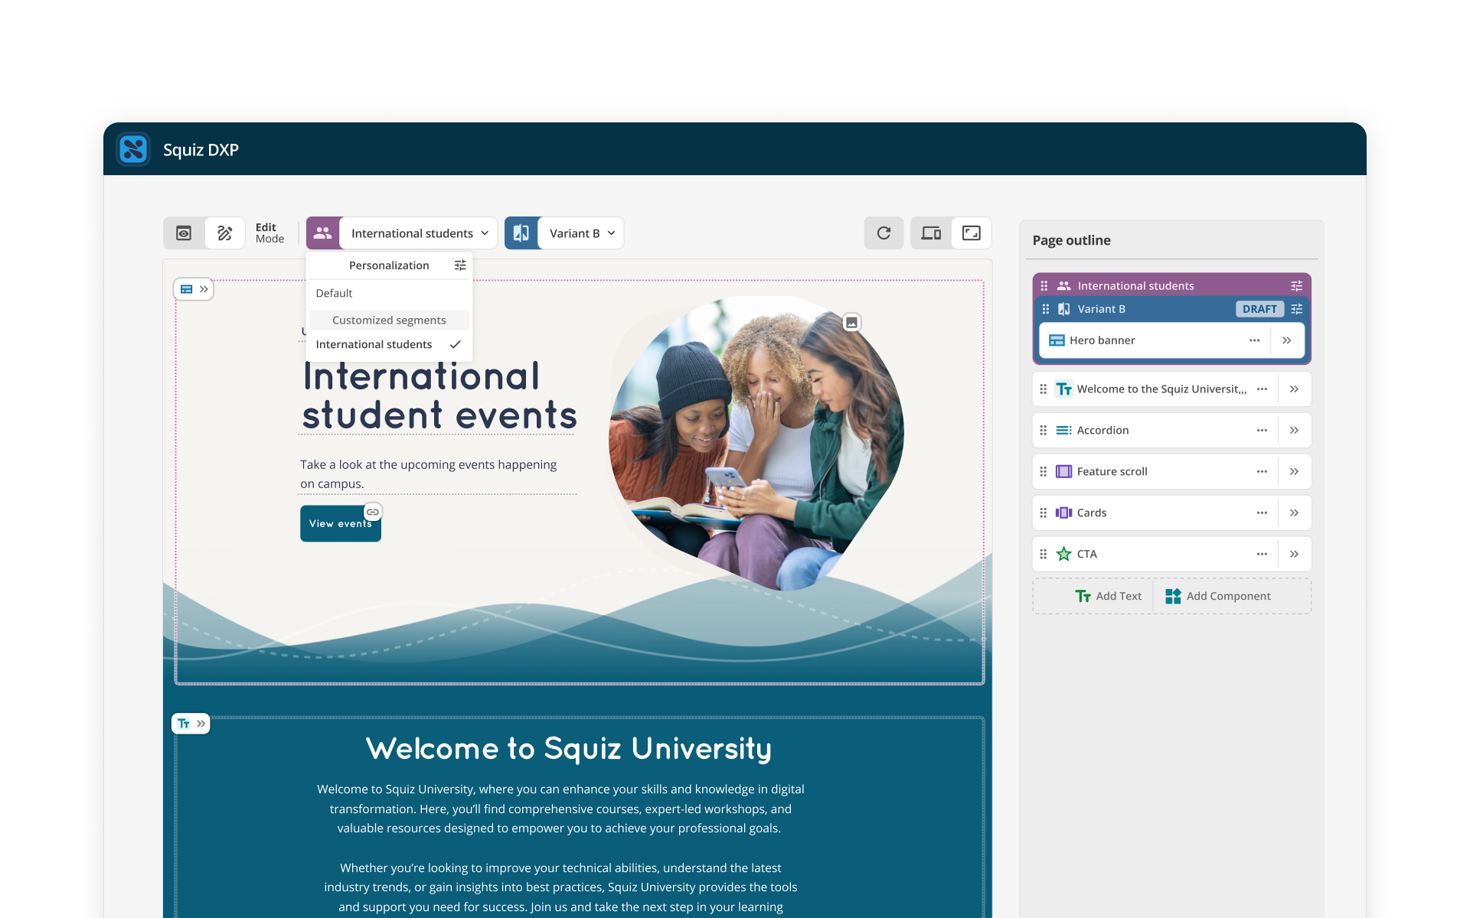1470x918 pixels.
Task: Click Add Text button
Action: tap(1108, 597)
